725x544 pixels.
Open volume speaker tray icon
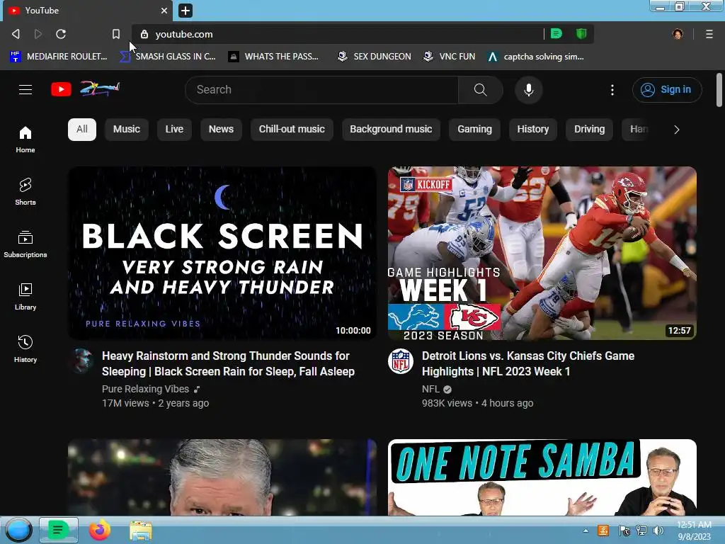[658, 531]
